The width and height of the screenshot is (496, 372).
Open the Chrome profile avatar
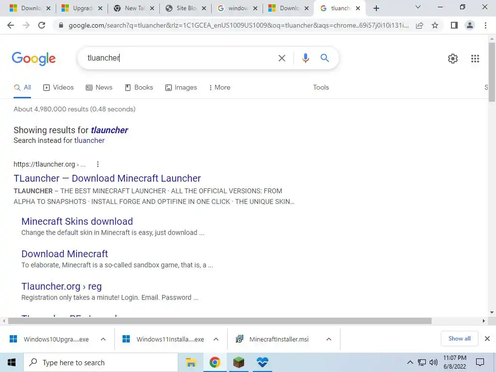tap(470, 25)
